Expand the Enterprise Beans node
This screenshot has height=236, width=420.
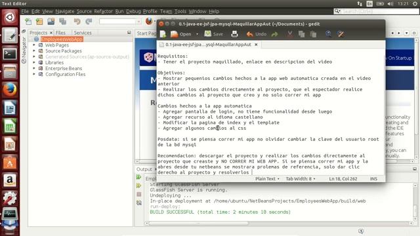34,68
